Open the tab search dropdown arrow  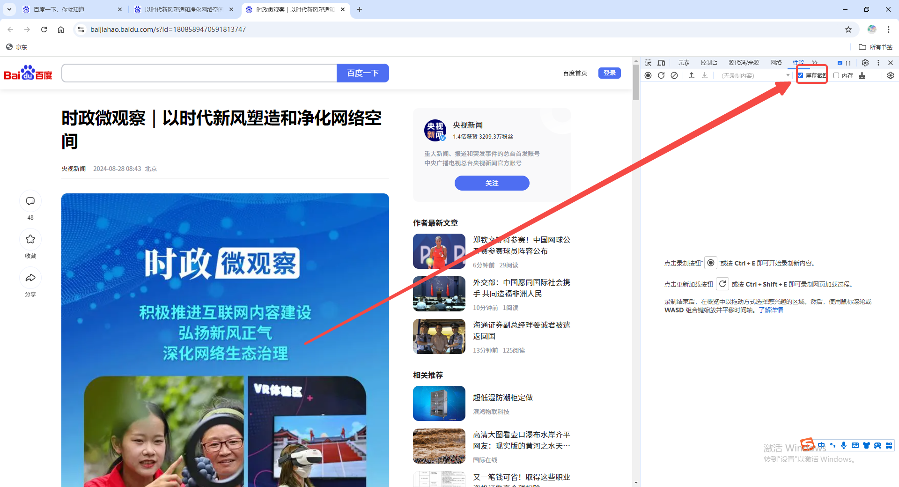[9, 9]
